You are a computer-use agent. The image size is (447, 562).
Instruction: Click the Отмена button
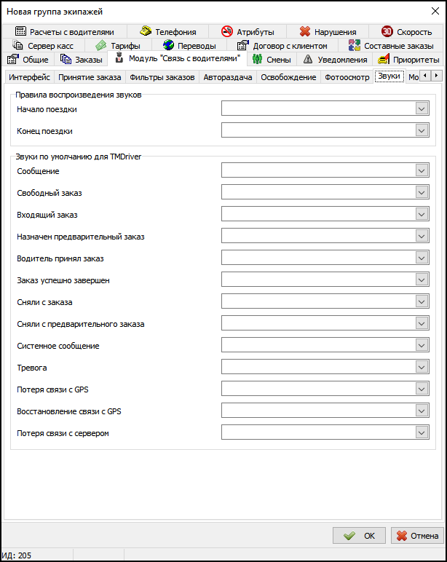pyautogui.click(x=417, y=536)
